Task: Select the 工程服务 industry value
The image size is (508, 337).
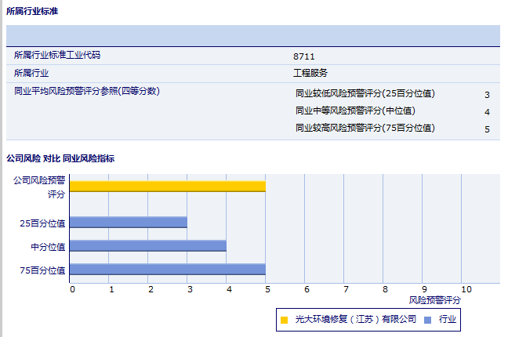Action: pyautogui.click(x=310, y=73)
